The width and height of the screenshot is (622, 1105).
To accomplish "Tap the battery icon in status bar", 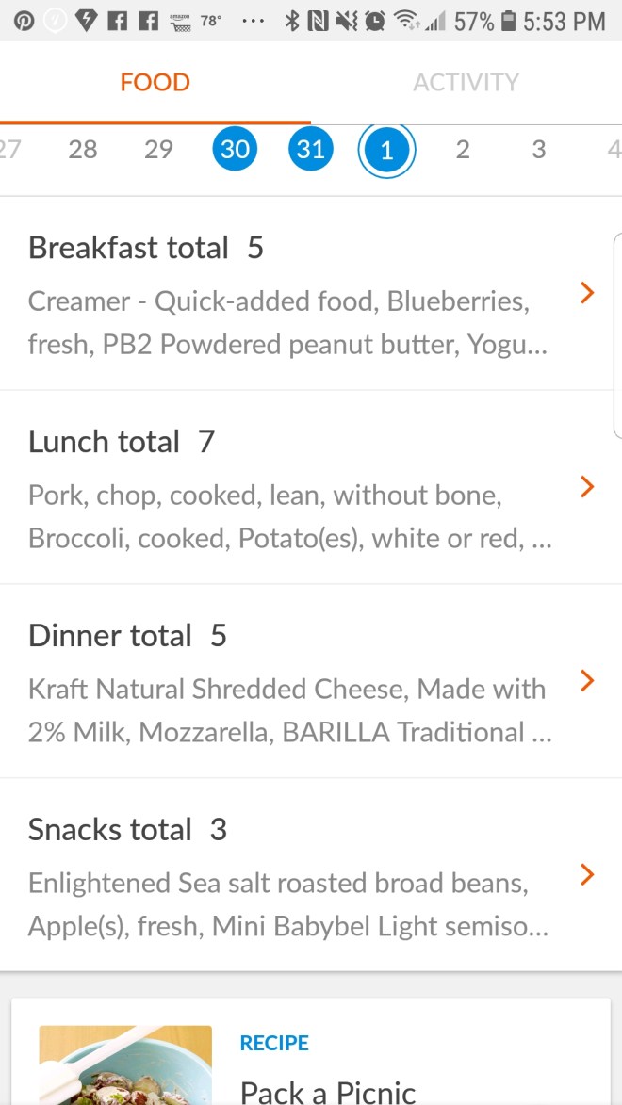I will coord(509,21).
